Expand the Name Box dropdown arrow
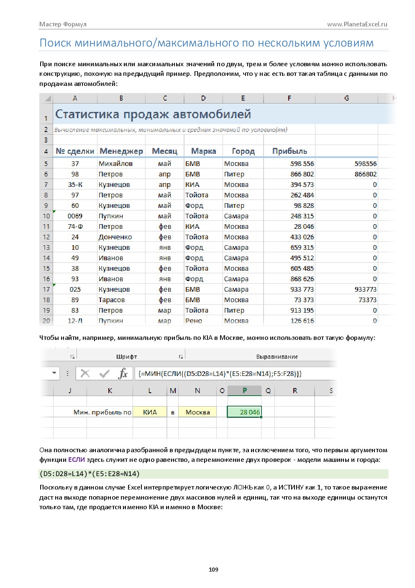 coord(54,373)
